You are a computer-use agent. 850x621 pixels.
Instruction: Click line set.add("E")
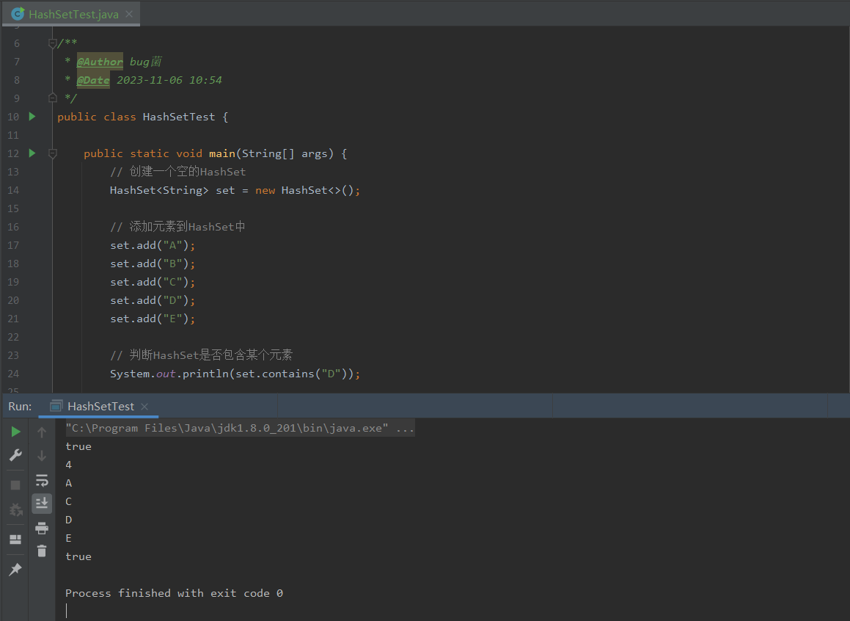[x=153, y=319]
